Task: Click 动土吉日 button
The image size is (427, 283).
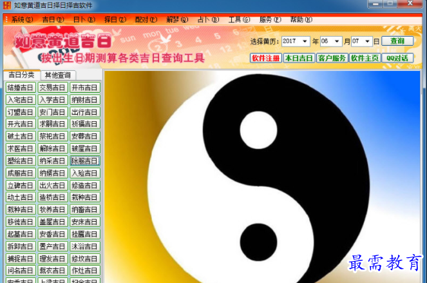Action: [21, 197]
